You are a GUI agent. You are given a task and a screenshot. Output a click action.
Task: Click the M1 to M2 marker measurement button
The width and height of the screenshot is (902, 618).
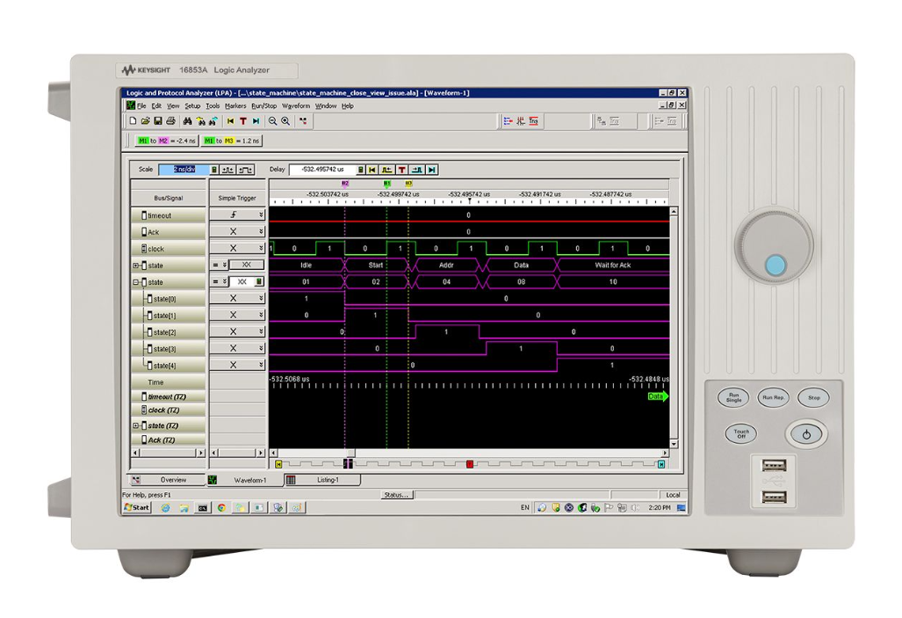pyautogui.click(x=165, y=141)
